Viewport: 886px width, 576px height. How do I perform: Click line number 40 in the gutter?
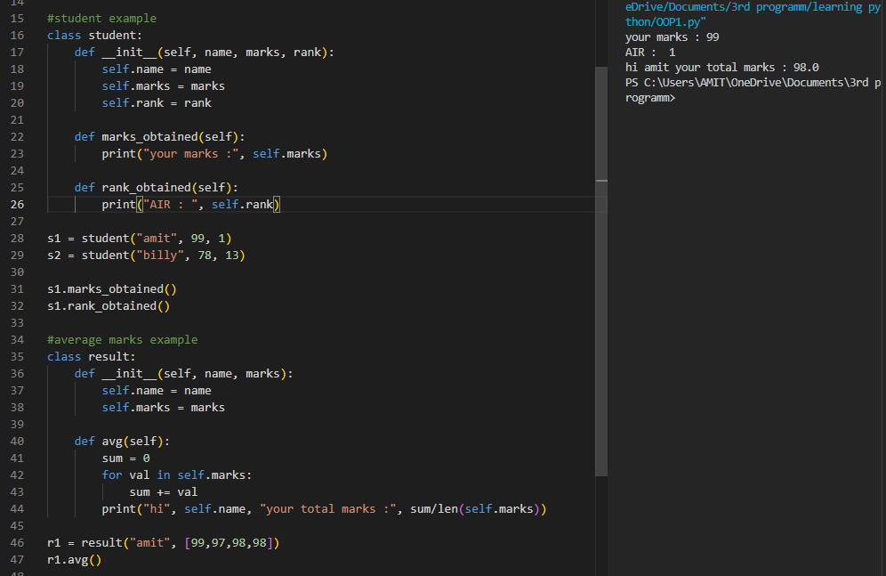[17, 441]
